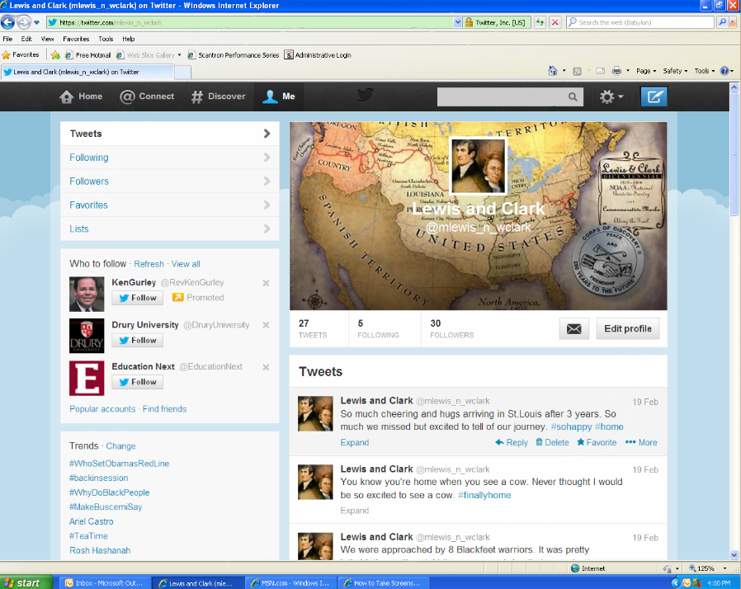Switch to How to Take Screenshots taskbar window

(x=384, y=583)
